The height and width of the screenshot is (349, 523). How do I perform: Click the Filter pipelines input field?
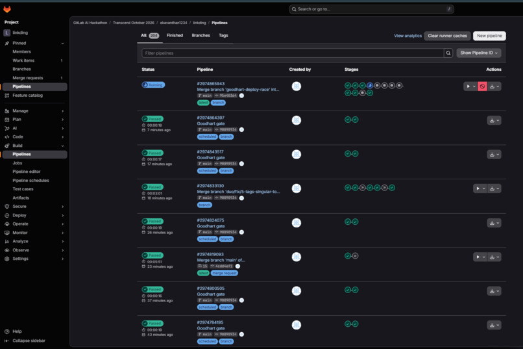coord(293,53)
